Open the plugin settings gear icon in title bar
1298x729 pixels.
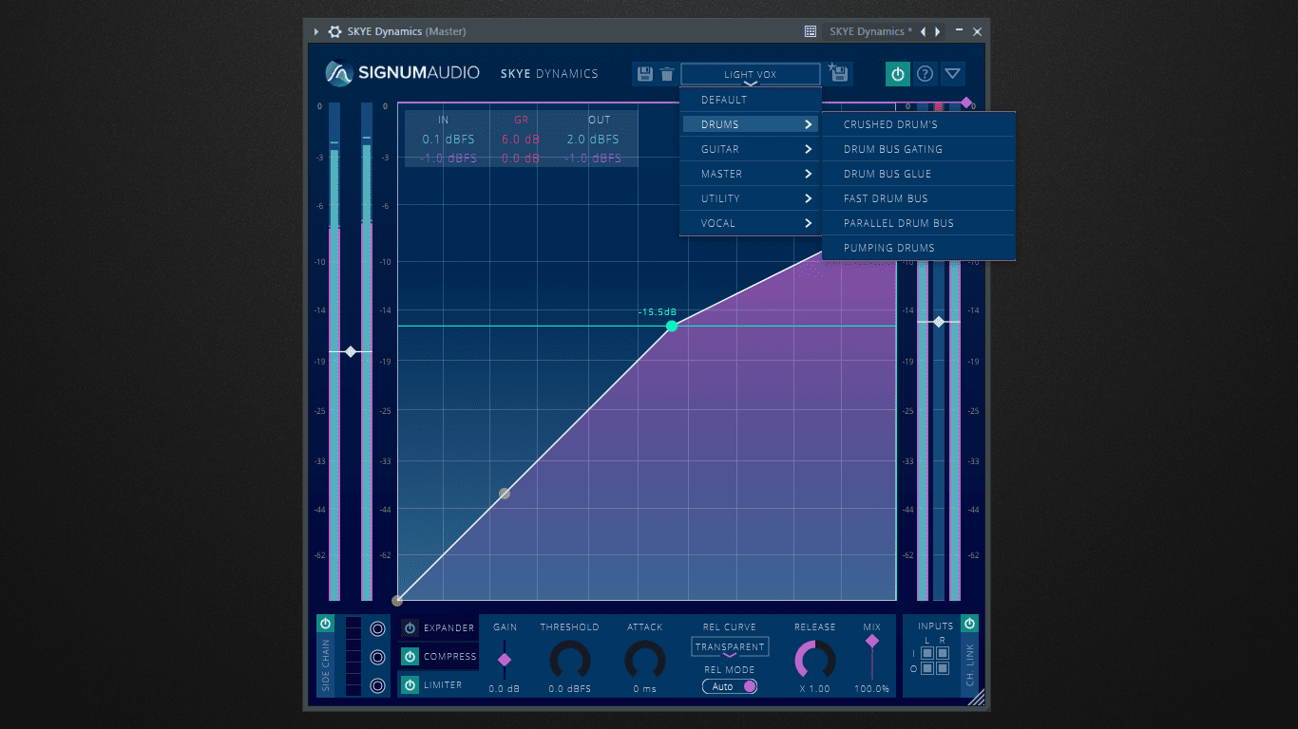coord(334,31)
